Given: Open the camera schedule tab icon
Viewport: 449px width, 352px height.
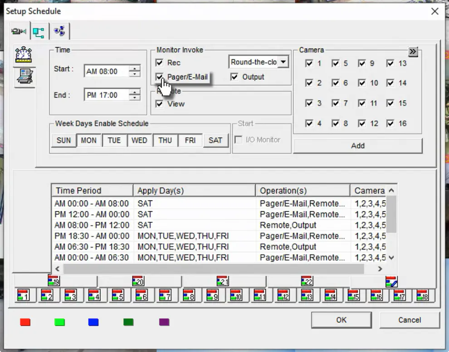Looking at the screenshot, I should (19, 31).
